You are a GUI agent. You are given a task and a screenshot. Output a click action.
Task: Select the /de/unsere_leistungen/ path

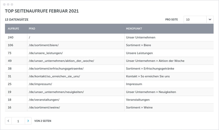point(46,53)
